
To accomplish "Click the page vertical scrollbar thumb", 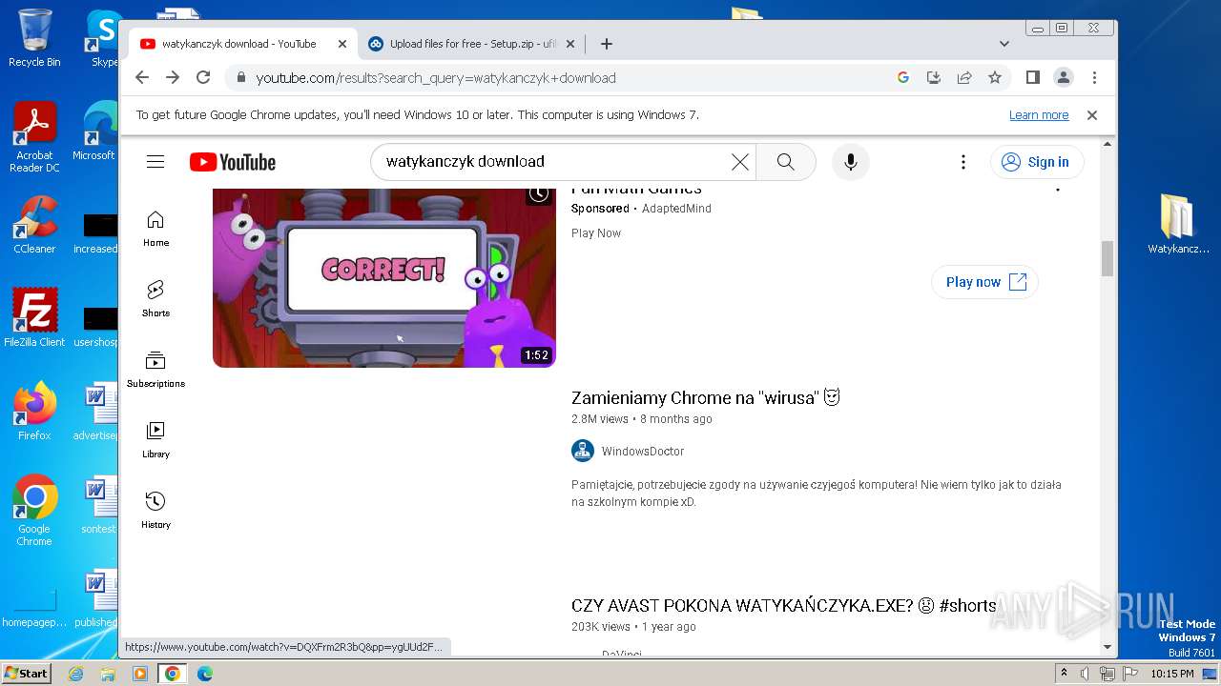I will [x=1107, y=258].
